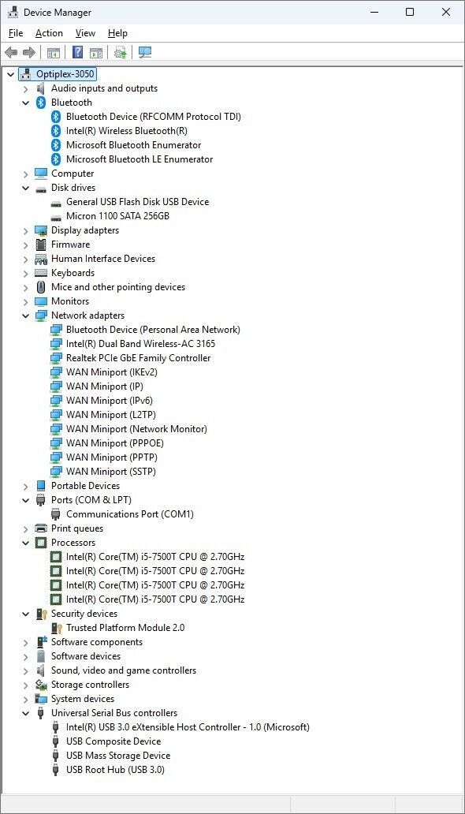This screenshot has height=814, width=465.
Task: Click the Scan for hardware changes monitor icon
Action: tap(145, 52)
